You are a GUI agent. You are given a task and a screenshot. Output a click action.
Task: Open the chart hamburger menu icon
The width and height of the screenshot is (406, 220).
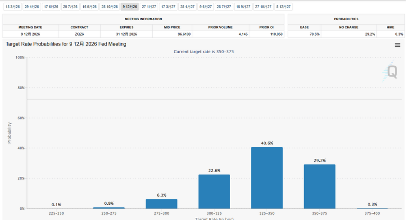pyautogui.click(x=397, y=45)
